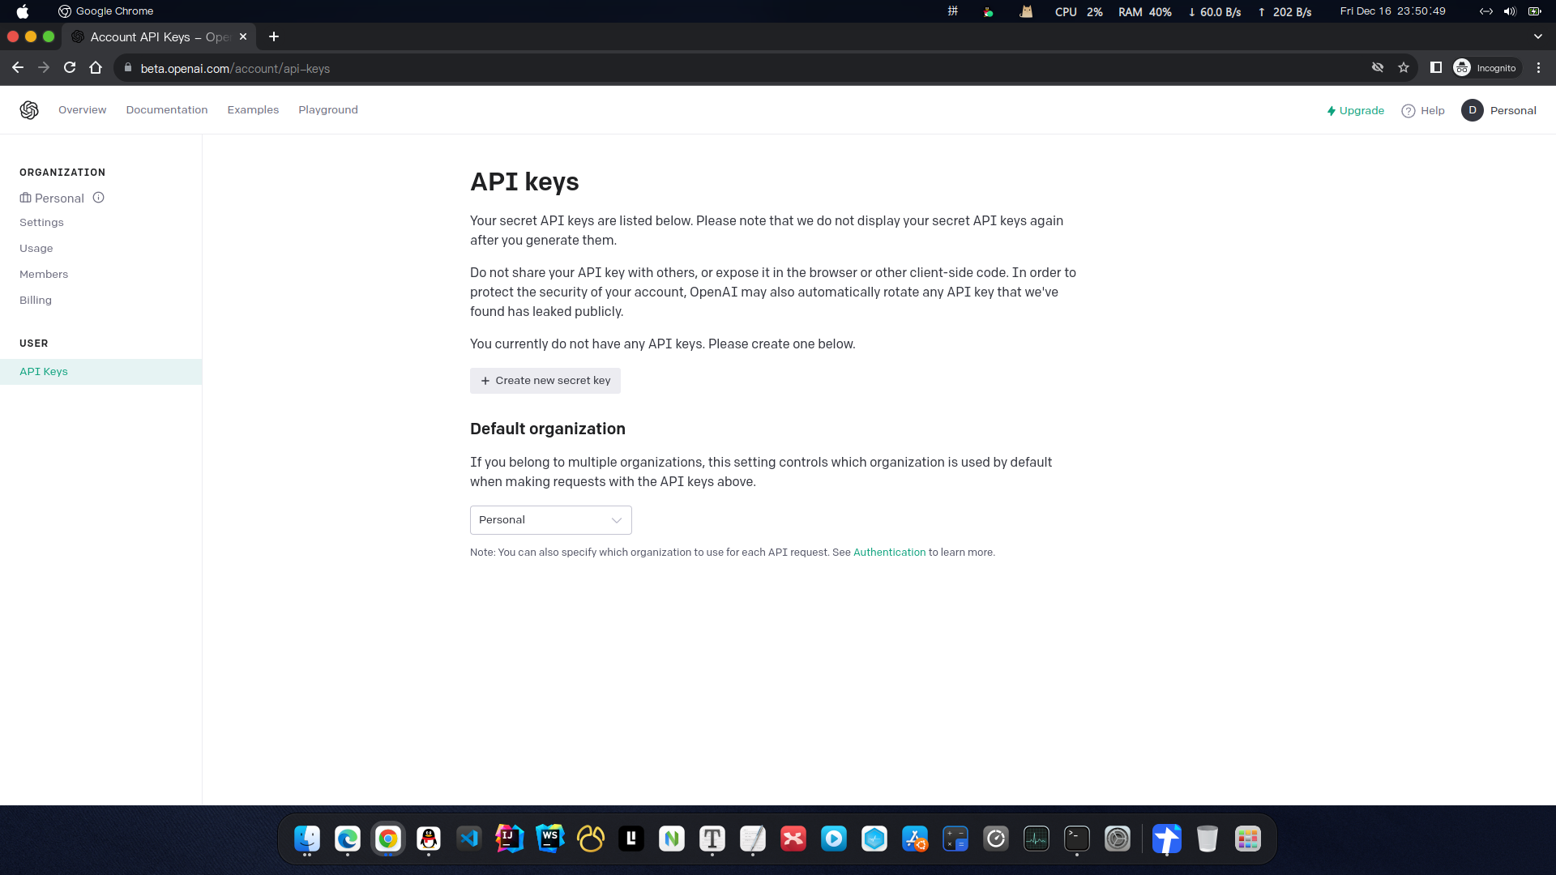This screenshot has height=875, width=1556.
Task: Open the browser side panel icon
Action: pos(1436,68)
